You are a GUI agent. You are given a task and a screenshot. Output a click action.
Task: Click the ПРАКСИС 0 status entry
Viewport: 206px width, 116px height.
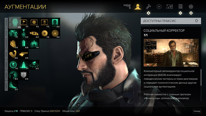point(26,111)
